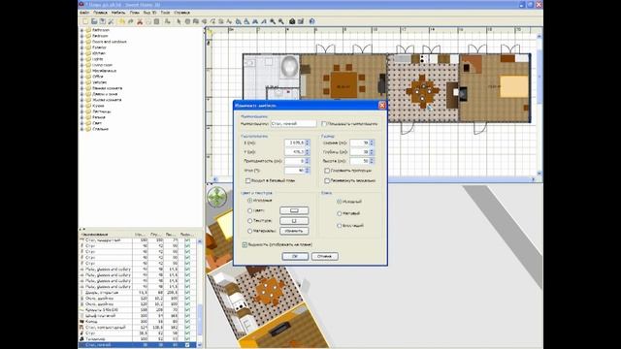621x349 pixels.
Task: Select the arrow selection mode tool
Action: (179, 21)
